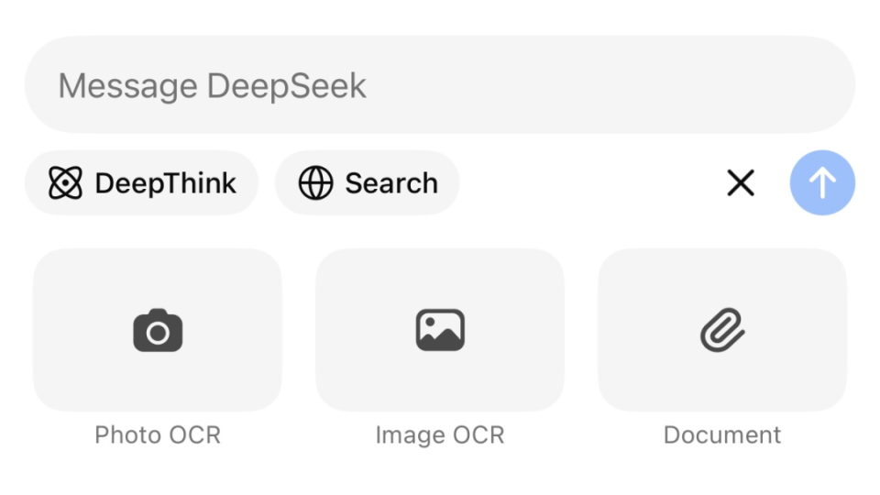Click the globe icon in Search
Image resolution: width=880 pixels, height=495 pixels.
click(315, 183)
